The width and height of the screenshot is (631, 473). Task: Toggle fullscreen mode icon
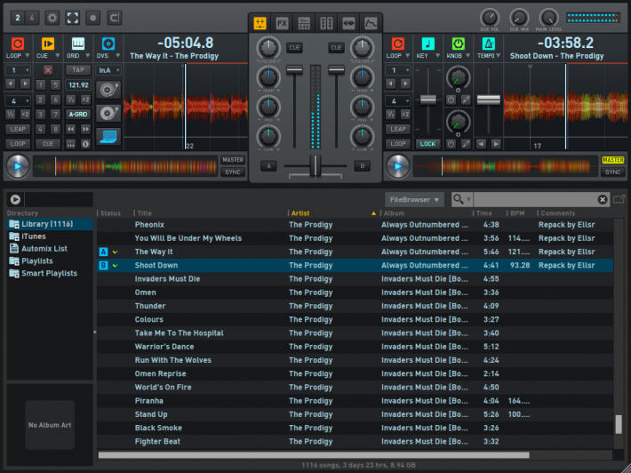click(x=73, y=18)
